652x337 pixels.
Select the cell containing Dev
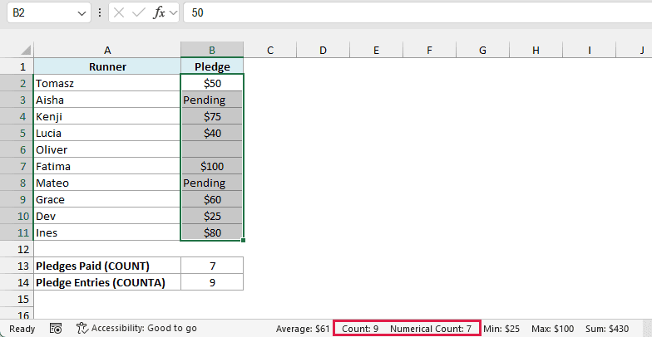click(107, 216)
